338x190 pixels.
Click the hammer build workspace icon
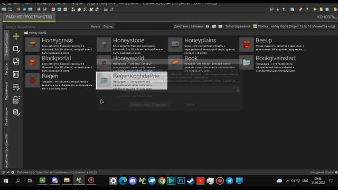306,9
